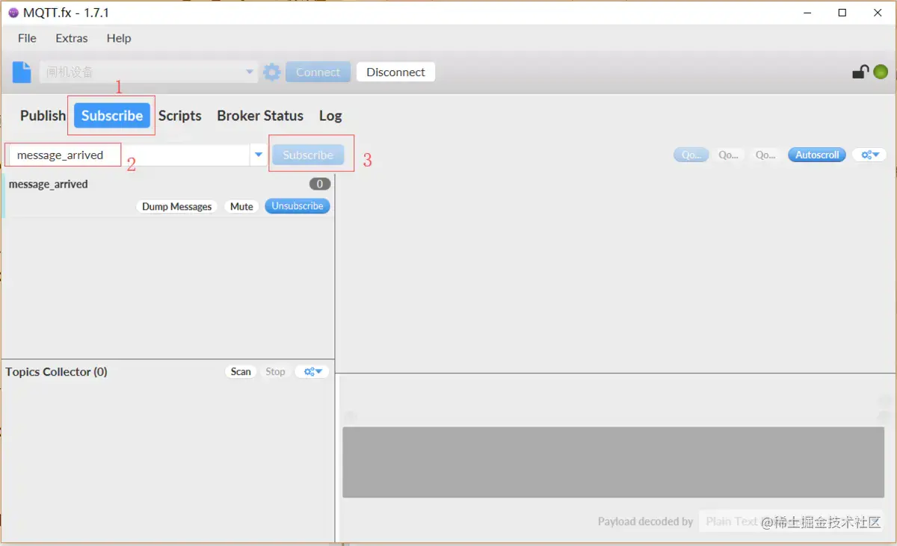Click the MQTT.fx app icon in title bar
This screenshot has height=546, width=897.
click(x=13, y=13)
